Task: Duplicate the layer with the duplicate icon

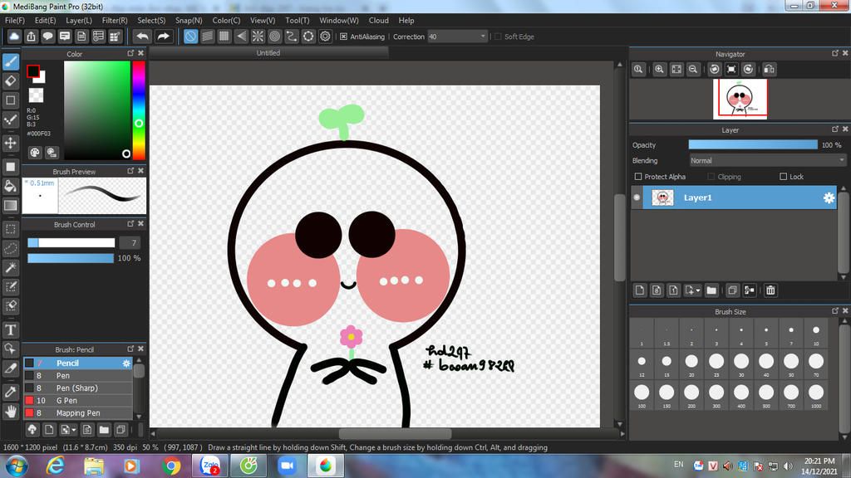Action: coord(732,290)
